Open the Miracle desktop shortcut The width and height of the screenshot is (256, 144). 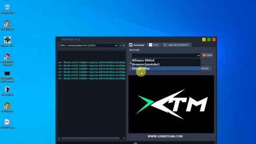[x=7, y=42]
